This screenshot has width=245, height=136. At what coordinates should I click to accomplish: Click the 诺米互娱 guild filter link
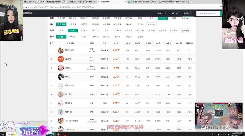[106, 24]
